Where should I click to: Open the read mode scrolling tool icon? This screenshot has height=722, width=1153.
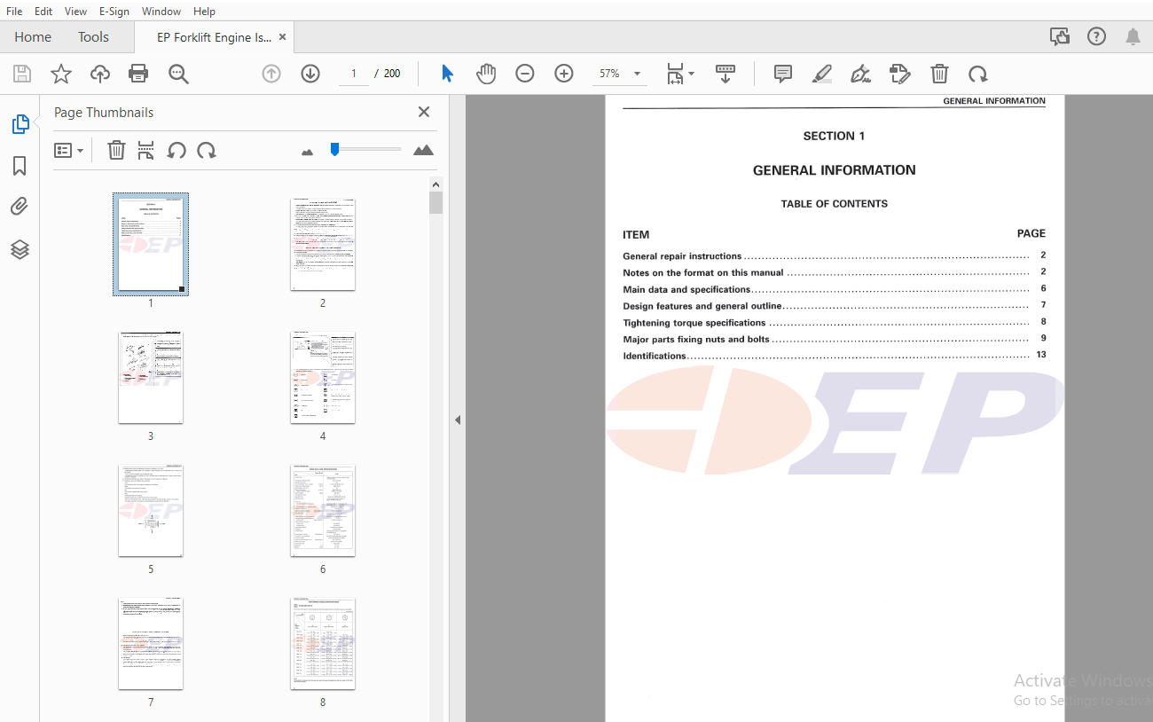726,74
